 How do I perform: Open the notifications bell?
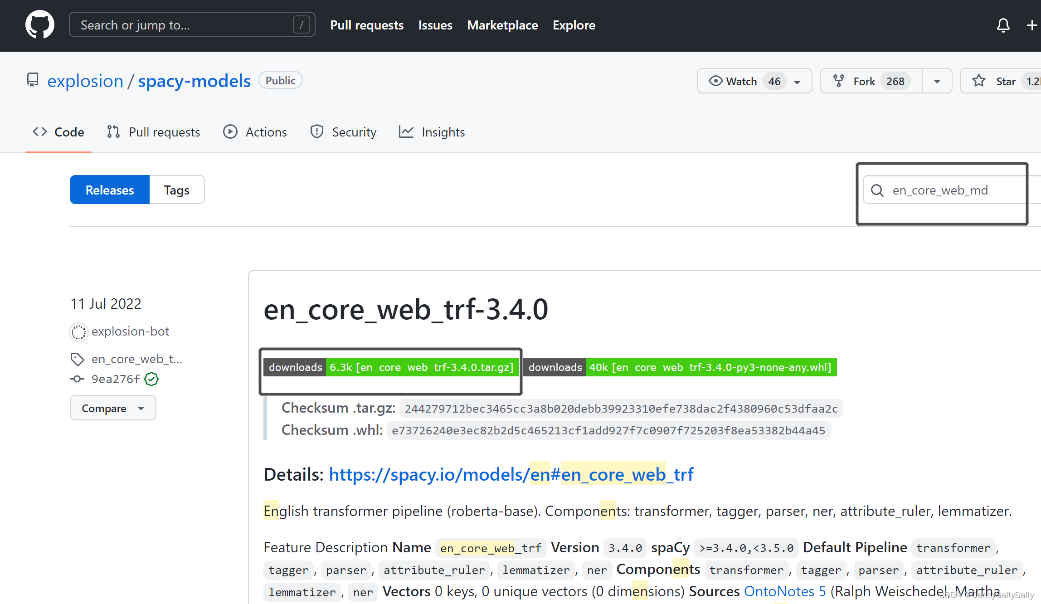coord(1003,25)
